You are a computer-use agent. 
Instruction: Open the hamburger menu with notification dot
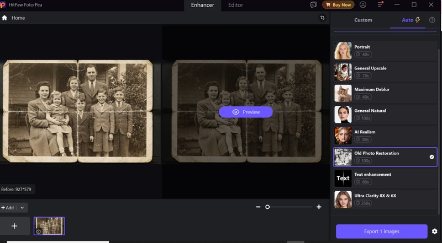click(380, 4)
